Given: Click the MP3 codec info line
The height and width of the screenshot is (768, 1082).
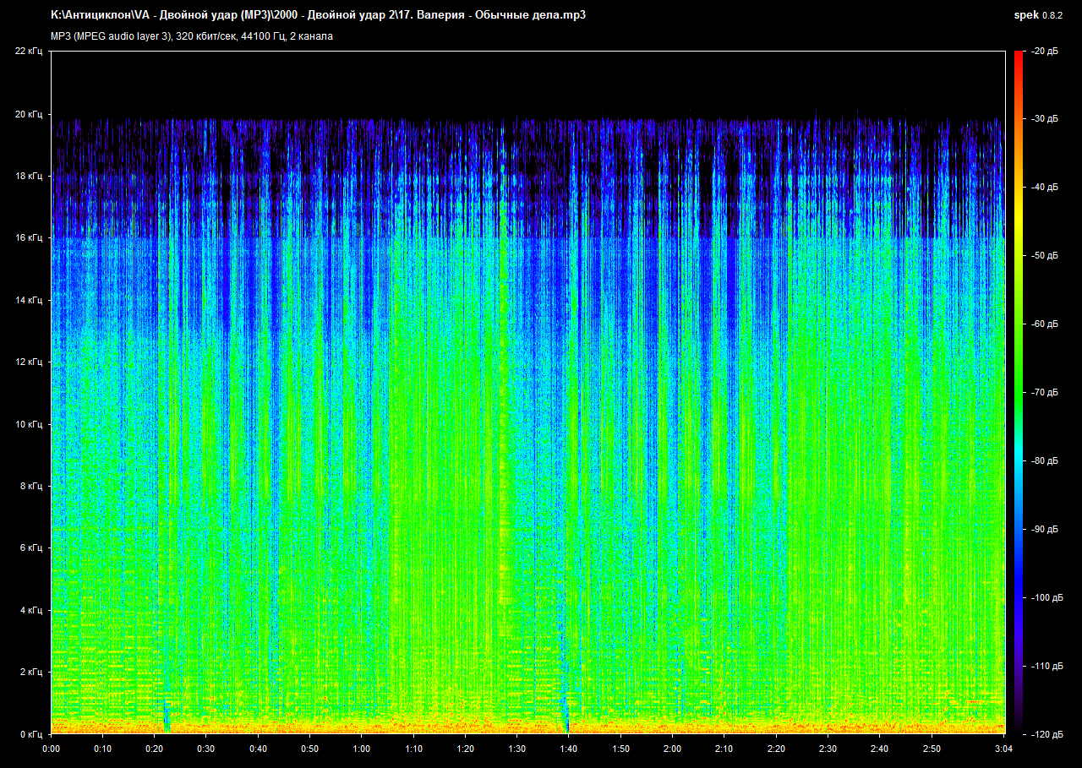Looking at the screenshot, I should pos(192,36).
